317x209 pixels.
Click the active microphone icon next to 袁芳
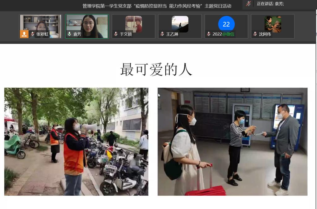pos(70,34)
